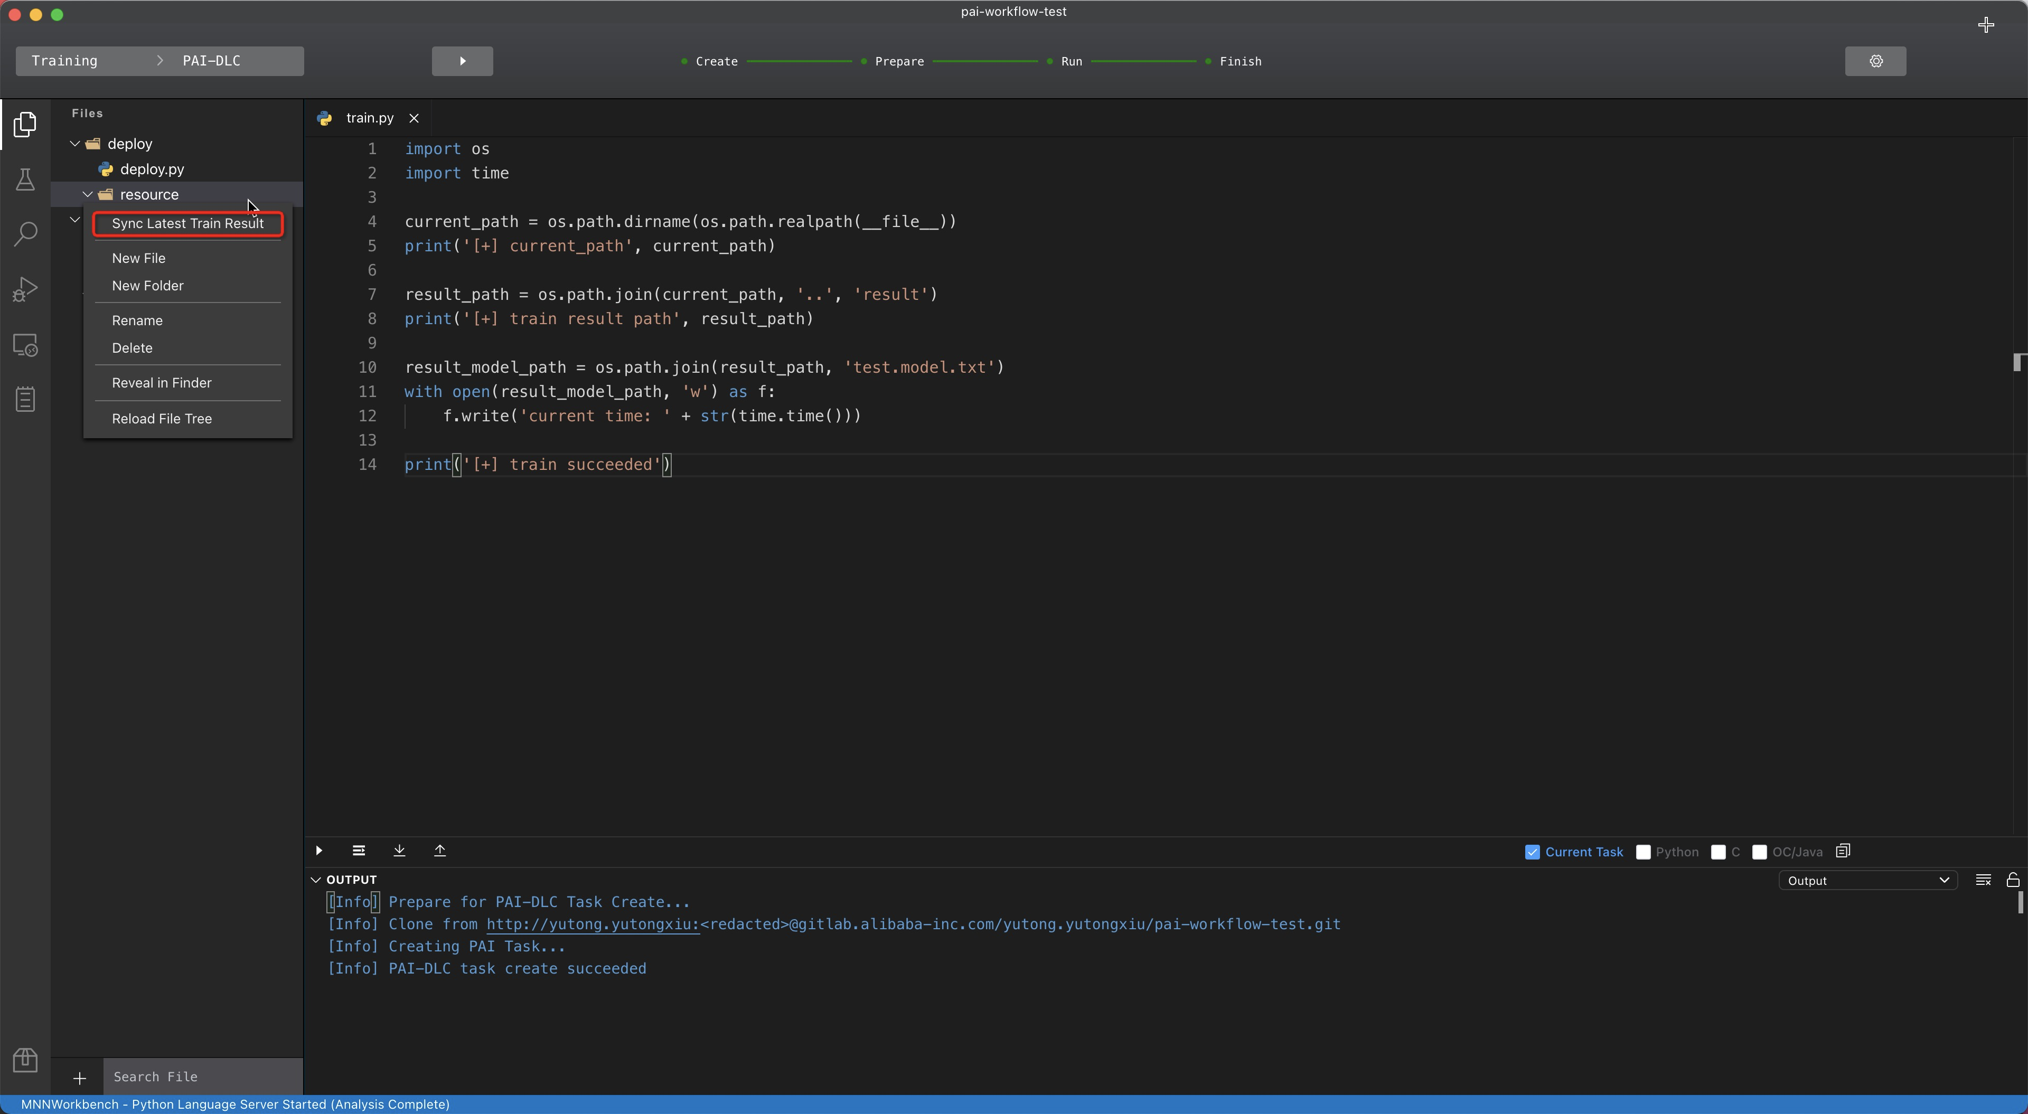Collapse the OUTPUT panel section
The width and height of the screenshot is (2028, 1114).
[x=316, y=880]
